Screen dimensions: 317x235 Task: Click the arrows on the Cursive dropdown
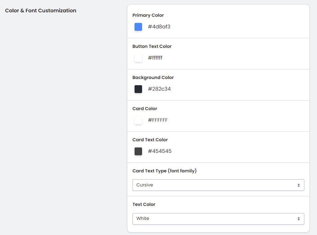click(299, 185)
